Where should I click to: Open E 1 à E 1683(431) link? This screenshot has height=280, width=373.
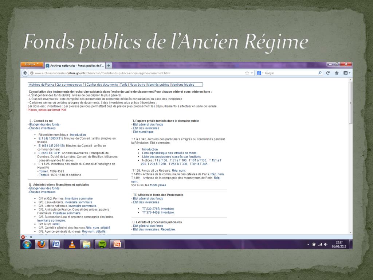(51, 138)
